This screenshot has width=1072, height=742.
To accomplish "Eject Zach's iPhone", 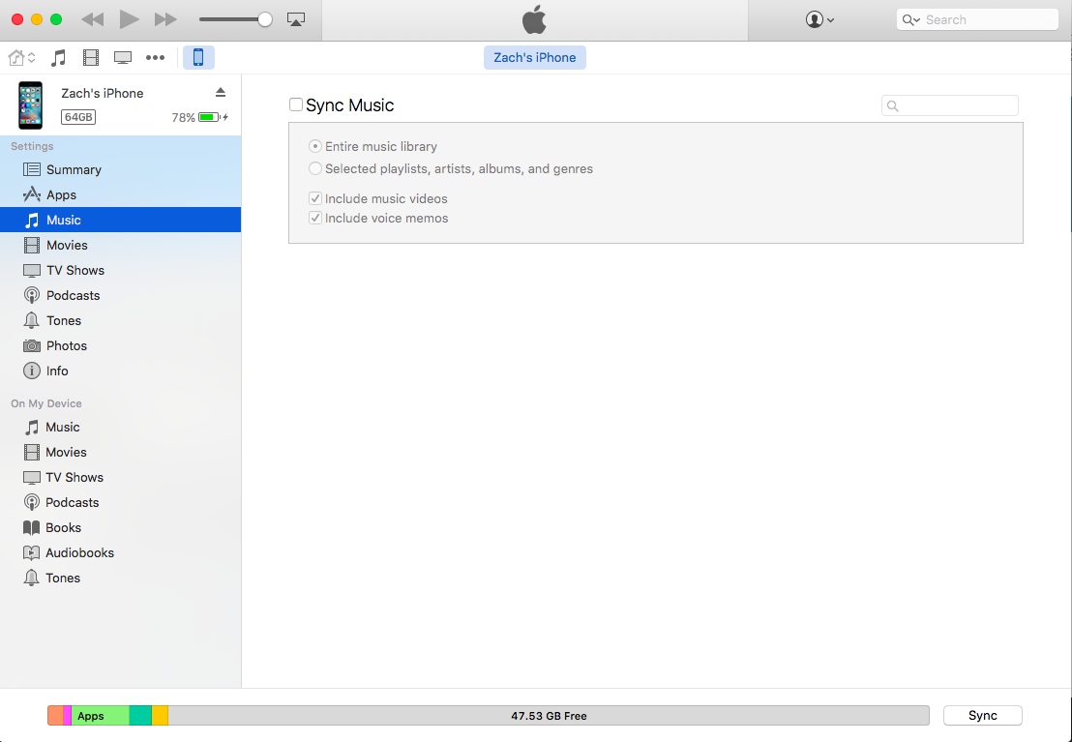I will tap(221, 92).
